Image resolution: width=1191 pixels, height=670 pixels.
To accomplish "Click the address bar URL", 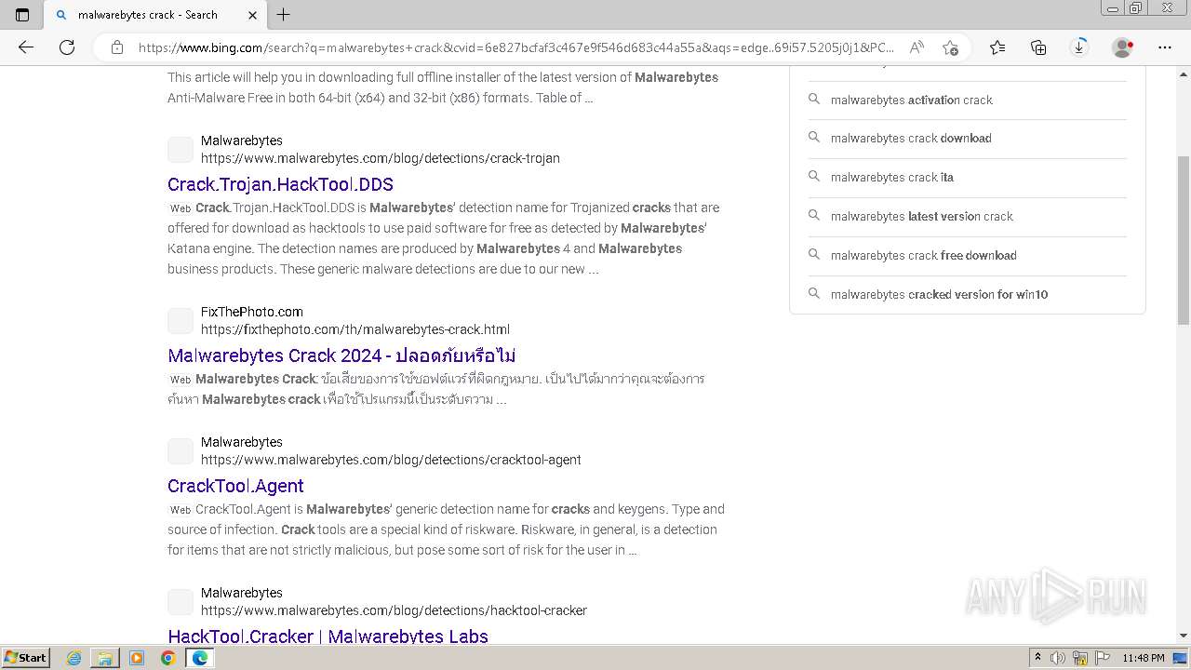I will (x=516, y=47).
